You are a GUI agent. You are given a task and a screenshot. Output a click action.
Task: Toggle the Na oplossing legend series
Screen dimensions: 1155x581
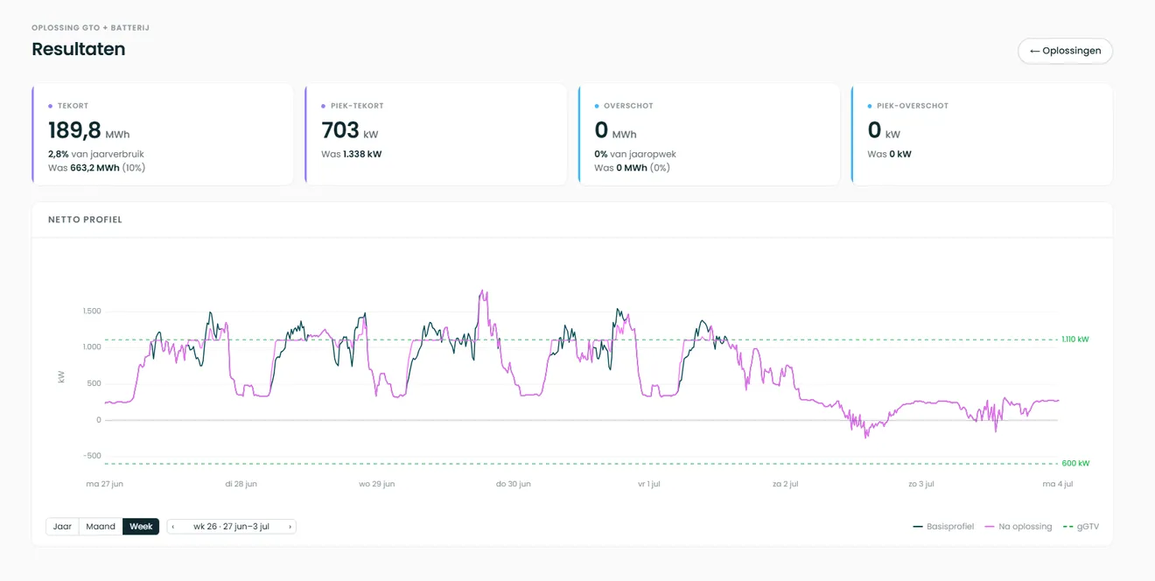point(1018,527)
